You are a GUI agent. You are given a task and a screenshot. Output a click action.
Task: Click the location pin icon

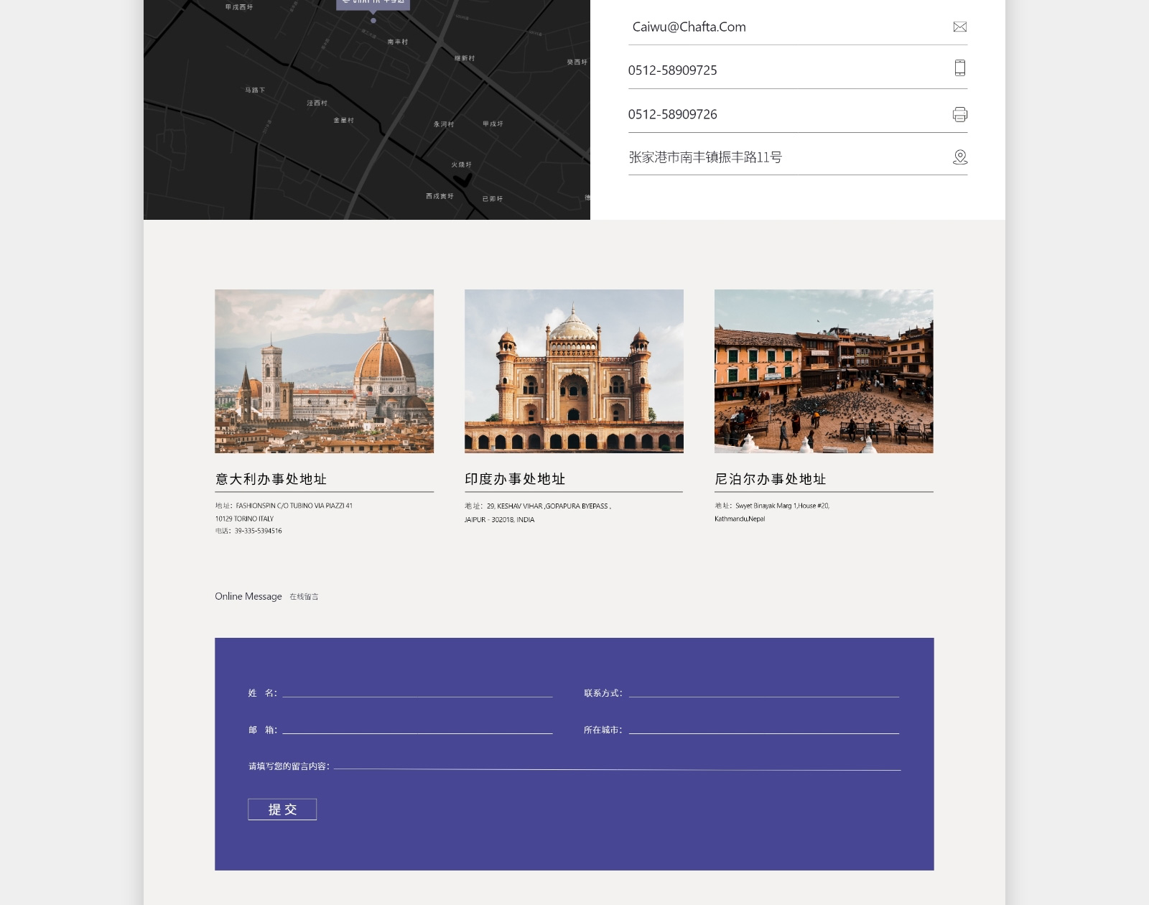[959, 157]
